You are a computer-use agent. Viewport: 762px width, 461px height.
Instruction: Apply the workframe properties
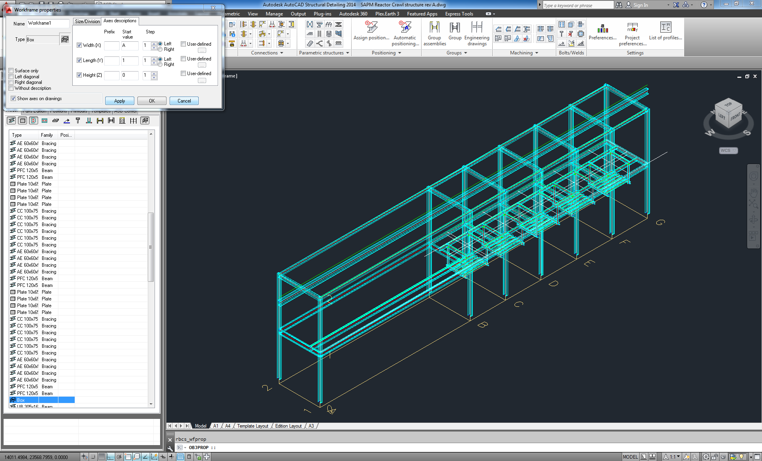[119, 101]
